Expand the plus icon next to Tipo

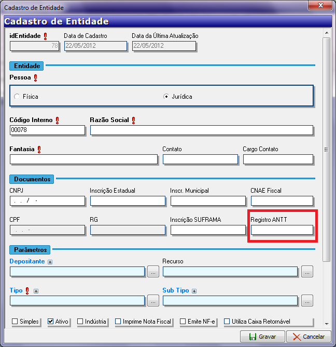tap(36, 291)
